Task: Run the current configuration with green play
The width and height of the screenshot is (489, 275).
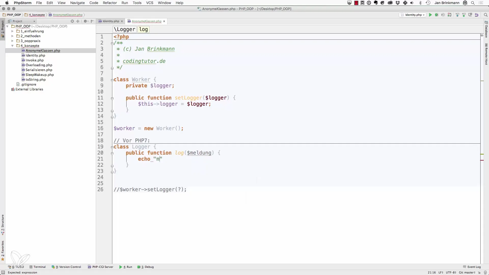Action: point(430,15)
